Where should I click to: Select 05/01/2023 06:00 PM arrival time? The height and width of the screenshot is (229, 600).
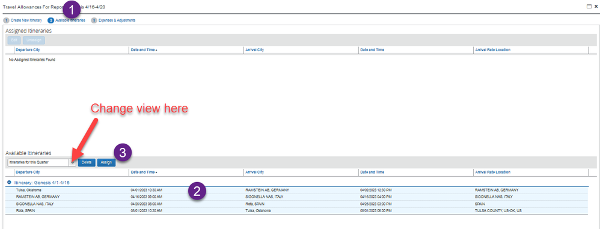(x=376, y=211)
